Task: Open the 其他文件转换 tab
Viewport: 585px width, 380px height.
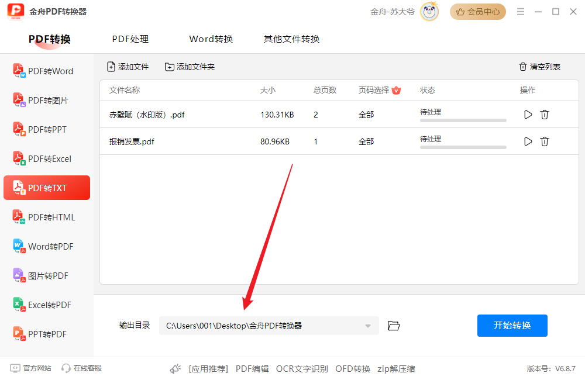Action: (291, 39)
